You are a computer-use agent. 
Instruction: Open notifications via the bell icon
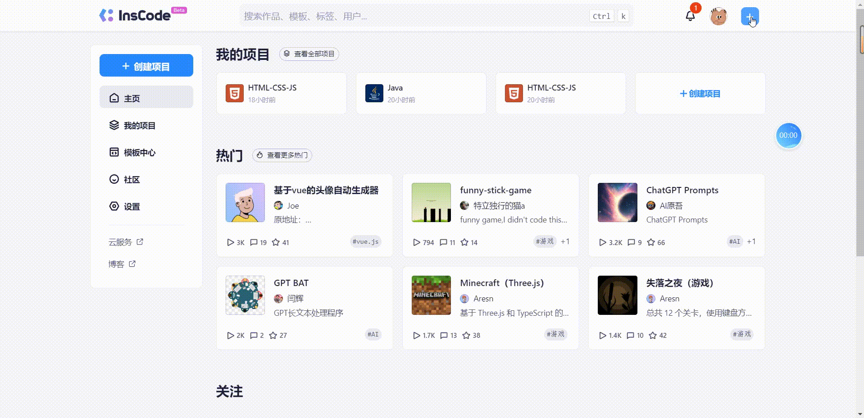[x=690, y=16]
